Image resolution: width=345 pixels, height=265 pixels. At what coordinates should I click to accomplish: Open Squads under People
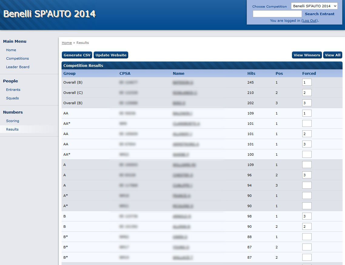(x=12, y=98)
